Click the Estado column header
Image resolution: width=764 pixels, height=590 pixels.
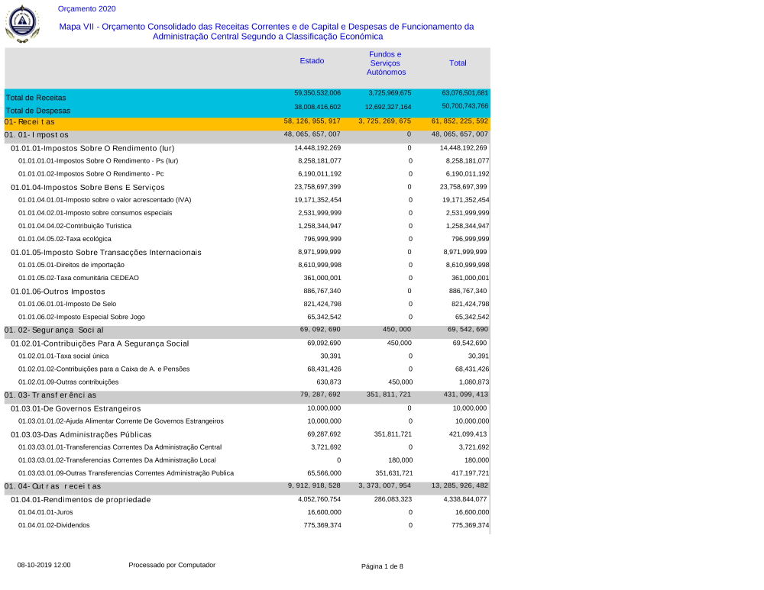point(312,60)
